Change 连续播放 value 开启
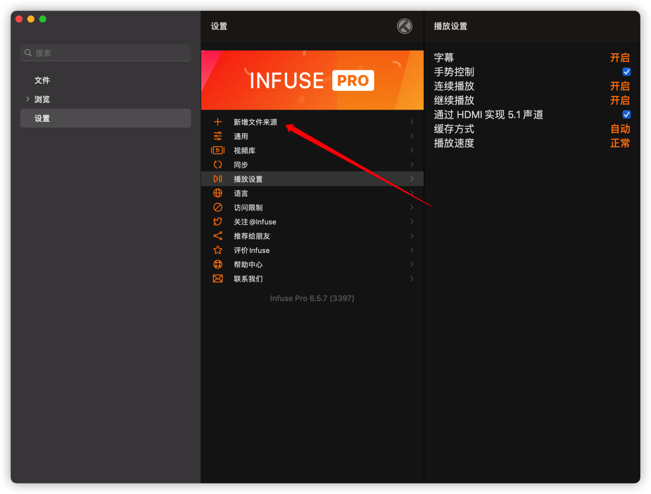This screenshot has width=651, height=494. pos(620,86)
